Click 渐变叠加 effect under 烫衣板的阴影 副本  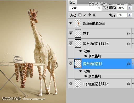tap(94, 56)
